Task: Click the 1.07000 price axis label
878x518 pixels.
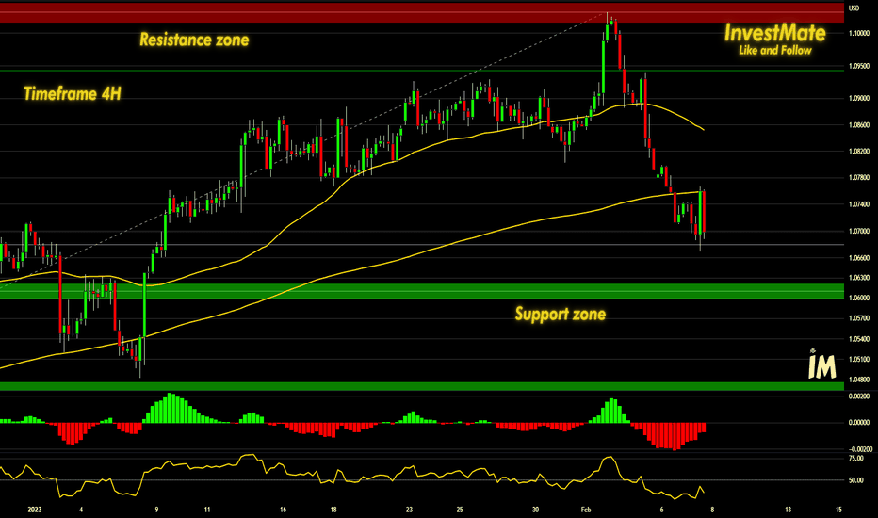Action: (x=859, y=231)
